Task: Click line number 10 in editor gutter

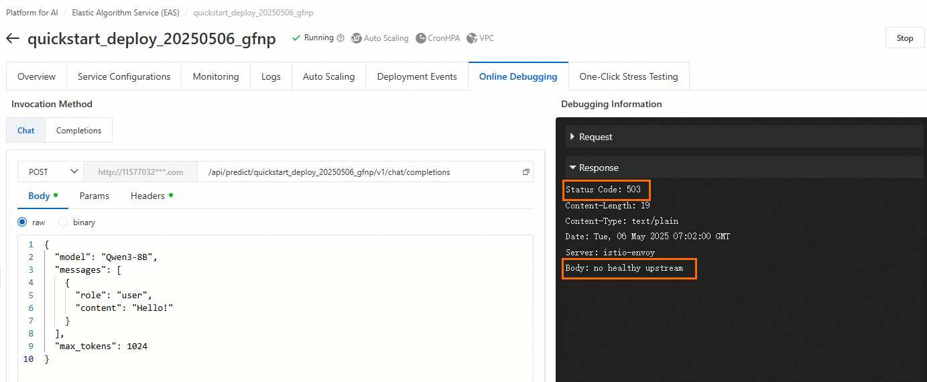Action: [27, 359]
